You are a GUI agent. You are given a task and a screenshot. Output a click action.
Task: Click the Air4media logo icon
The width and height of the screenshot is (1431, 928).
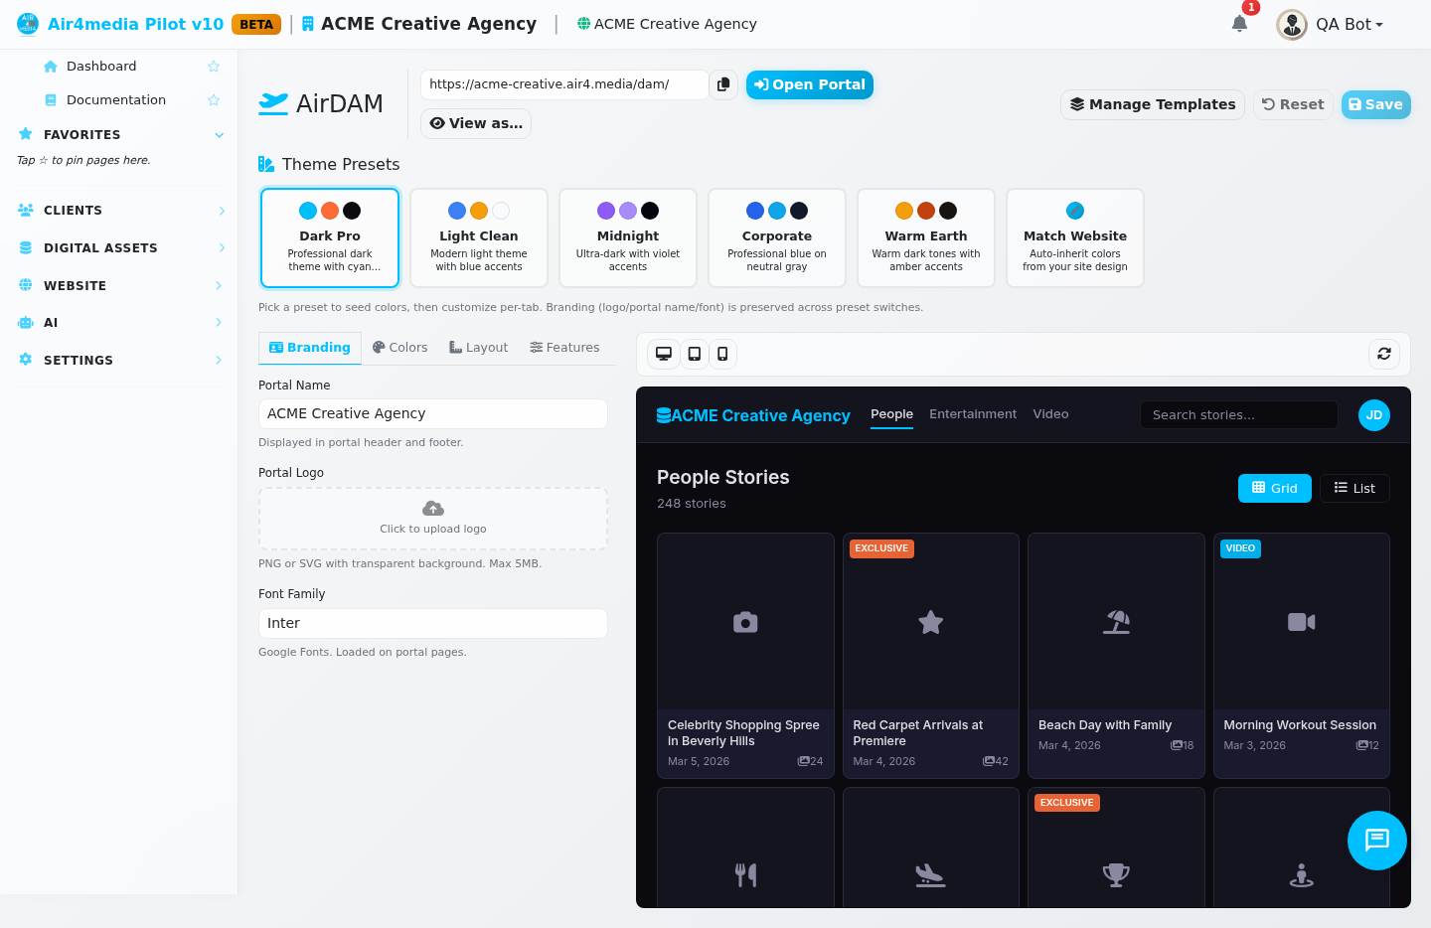point(28,24)
